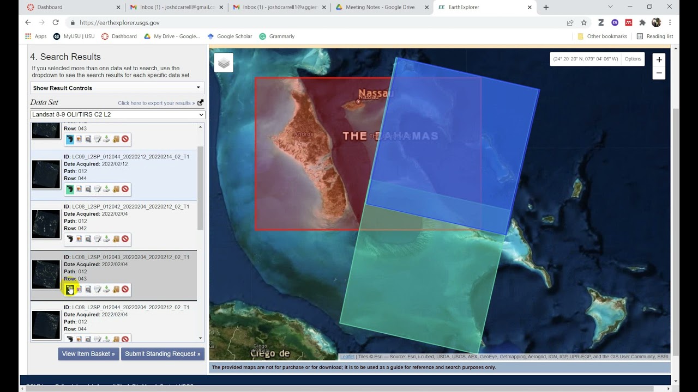The image size is (698, 392).
Task: Open compare browse for LC08_L2SP_012043_20220204 scene
Action: pos(88,289)
